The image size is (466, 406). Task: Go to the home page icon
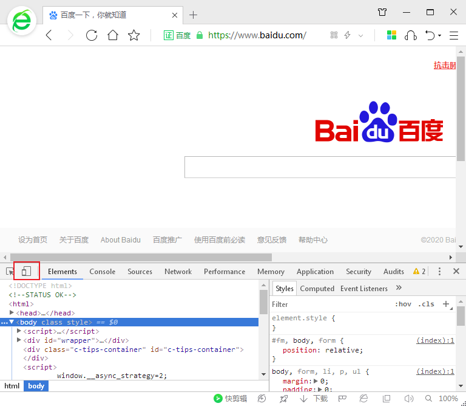coord(113,35)
